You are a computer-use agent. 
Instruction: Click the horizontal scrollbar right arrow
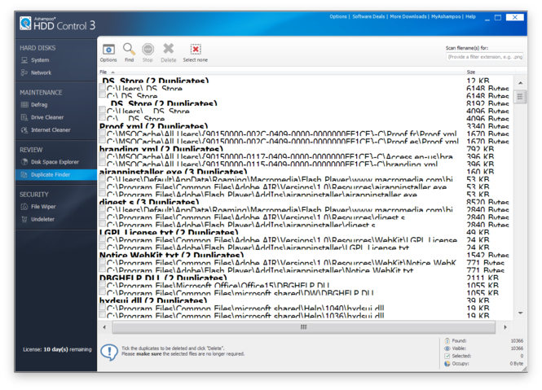pyautogui.click(x=505, y=327)
